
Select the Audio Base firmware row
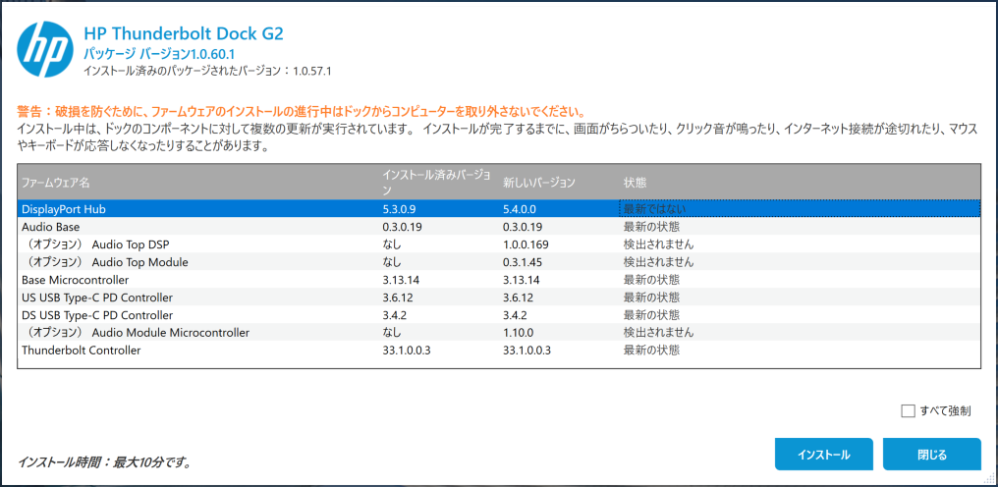point(498,227)
